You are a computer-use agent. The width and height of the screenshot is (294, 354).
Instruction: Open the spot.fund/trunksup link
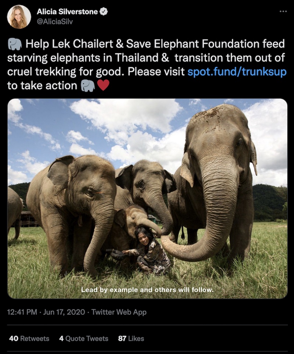click(237, 72)
